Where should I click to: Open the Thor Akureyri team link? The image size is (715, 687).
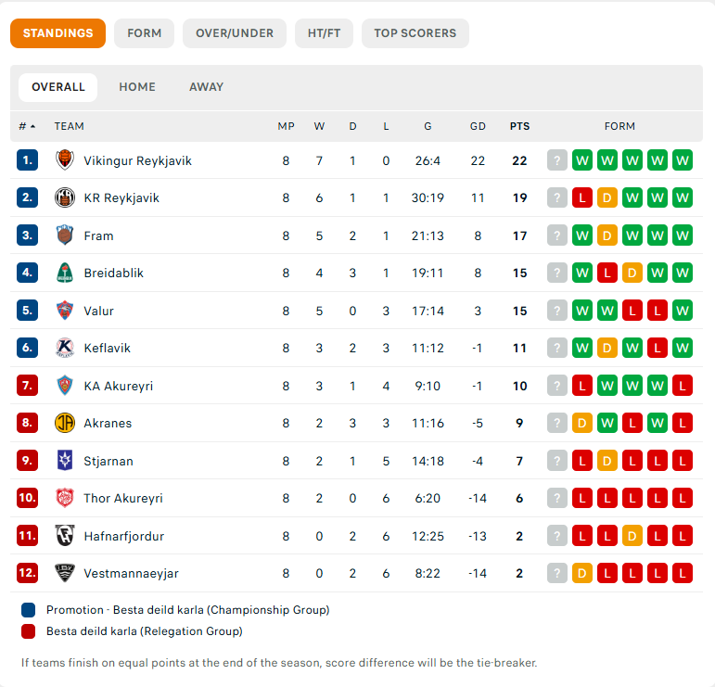tap(123, 498)
